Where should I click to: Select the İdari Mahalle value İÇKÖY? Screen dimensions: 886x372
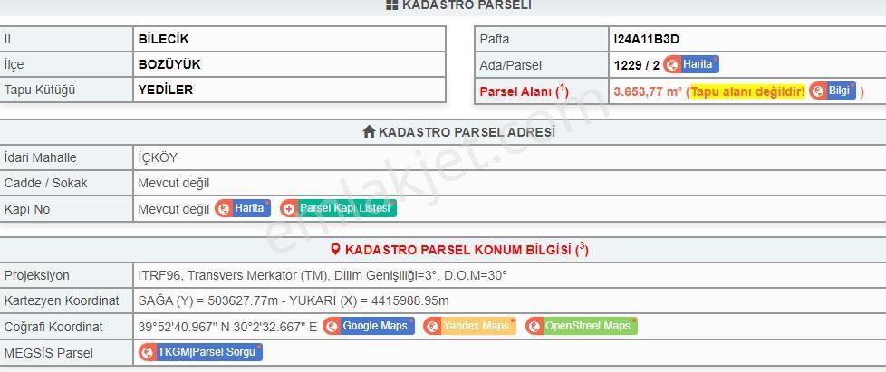tap(158, 157)
